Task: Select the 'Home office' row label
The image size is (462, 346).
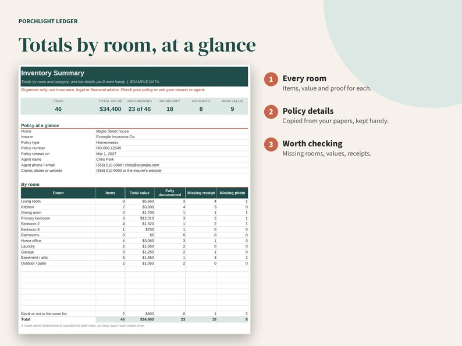Action: 31,241
